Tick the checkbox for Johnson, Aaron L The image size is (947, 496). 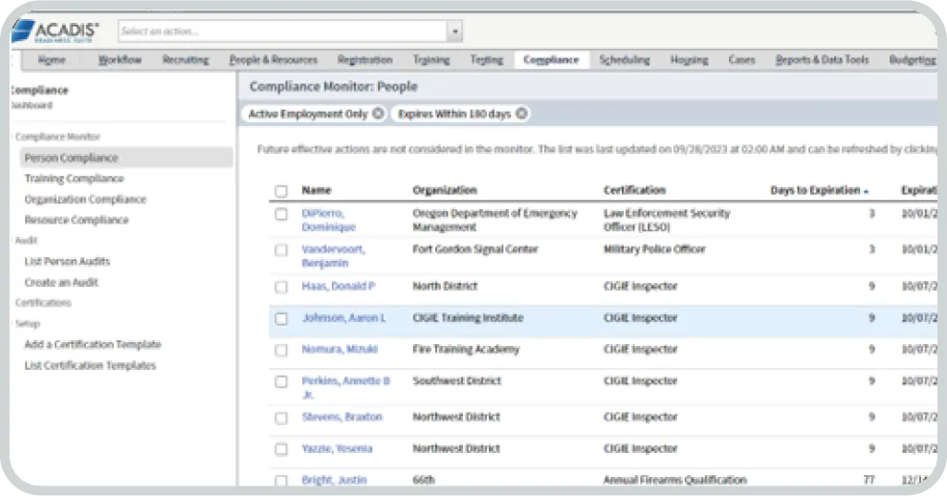click(x=281, y=319)
